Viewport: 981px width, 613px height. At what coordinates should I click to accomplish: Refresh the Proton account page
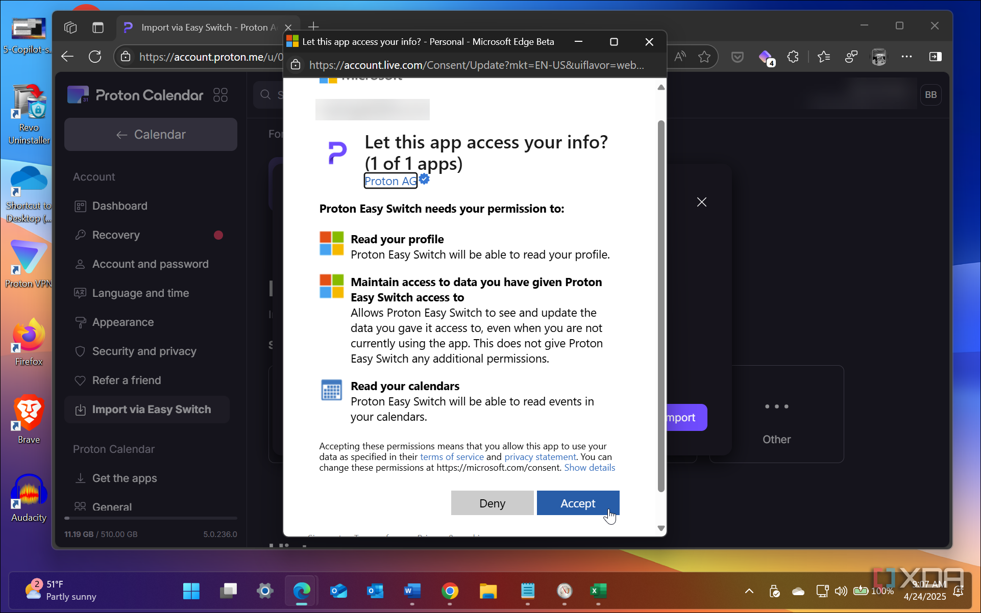pos(95,57)
